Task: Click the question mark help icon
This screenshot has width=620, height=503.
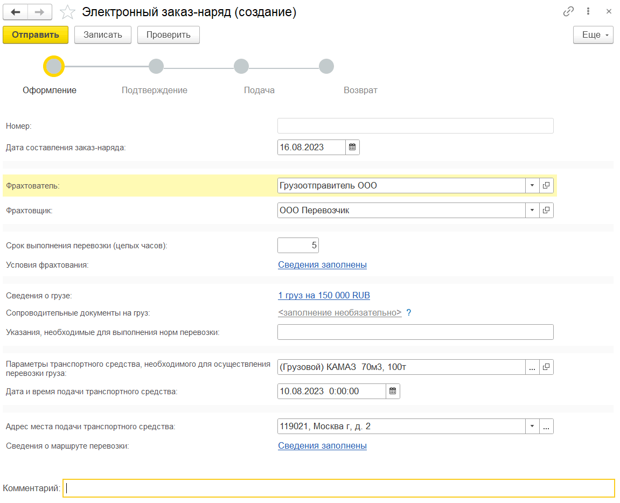Action: point(409,312)
